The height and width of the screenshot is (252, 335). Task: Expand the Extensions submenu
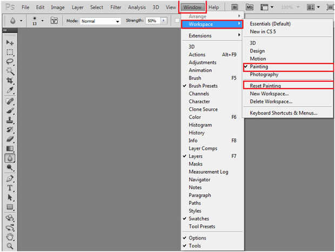tap(212, 36)
